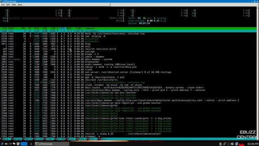Click the user figure tray icon
The image size is (259, 146).
pos(220,144)
